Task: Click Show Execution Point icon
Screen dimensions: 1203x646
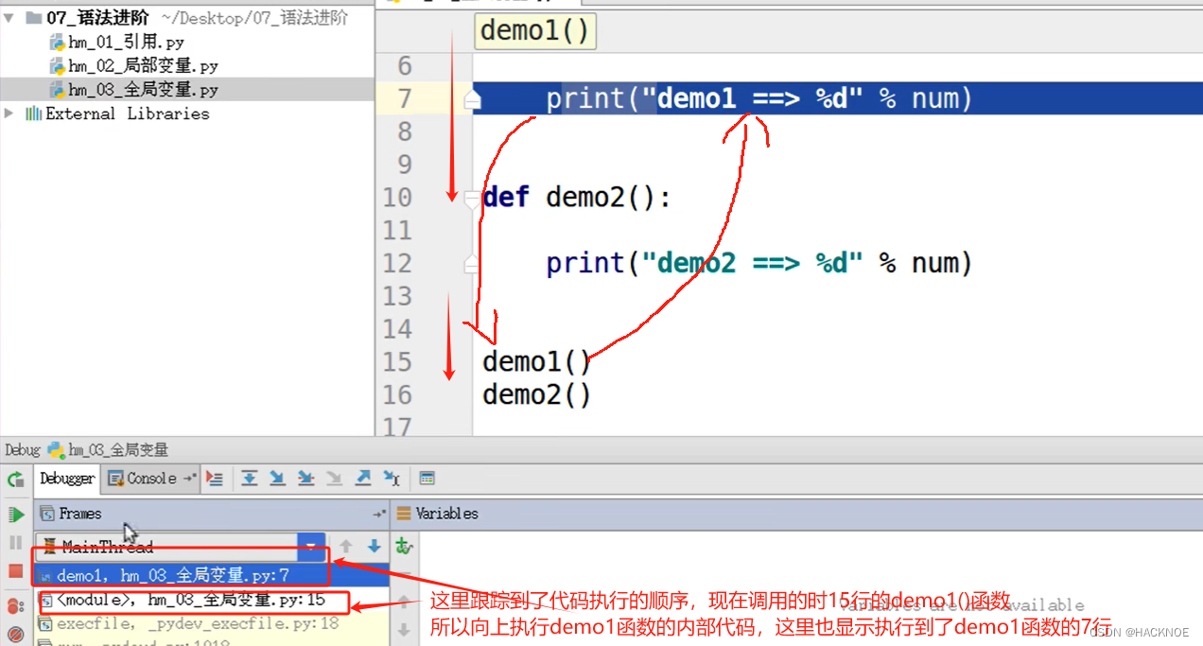Action: (x=215, y=479)
